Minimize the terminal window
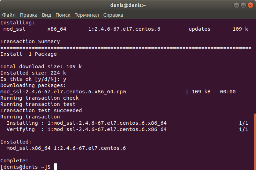This screenshot has height=170, width=256. tap(236, 5)
